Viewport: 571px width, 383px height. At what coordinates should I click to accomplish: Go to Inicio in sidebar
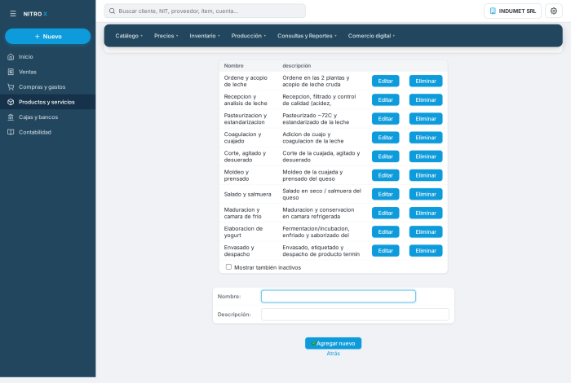tap(47, 57)
